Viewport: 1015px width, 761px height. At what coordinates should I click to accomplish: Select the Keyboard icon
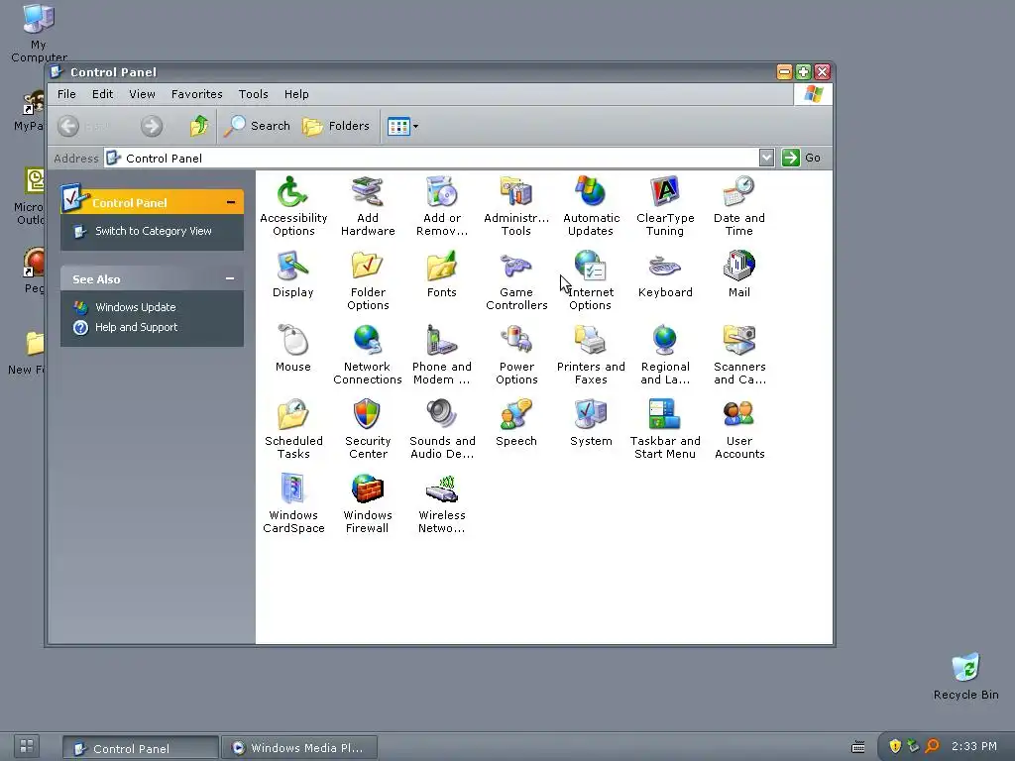pos(665,273)
